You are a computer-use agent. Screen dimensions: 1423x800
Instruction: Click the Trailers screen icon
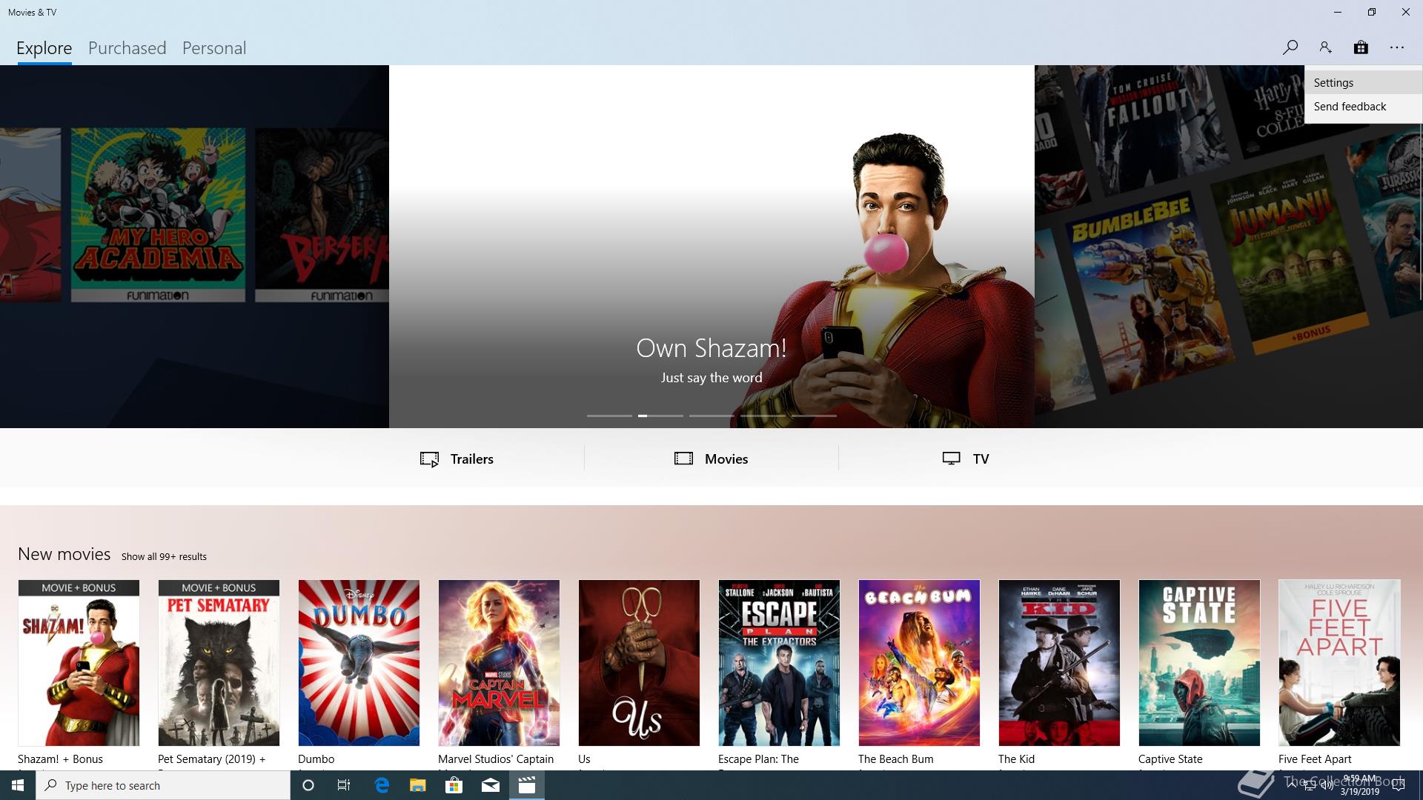pos(429,459)
